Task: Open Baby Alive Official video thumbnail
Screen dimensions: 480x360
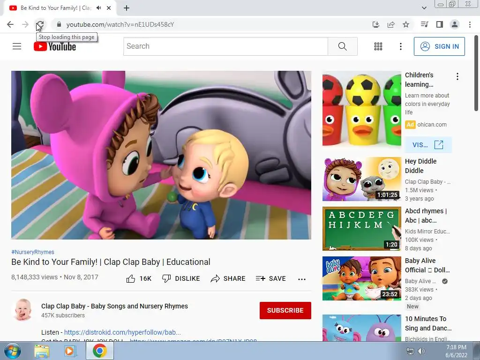Action: [362, 278]
